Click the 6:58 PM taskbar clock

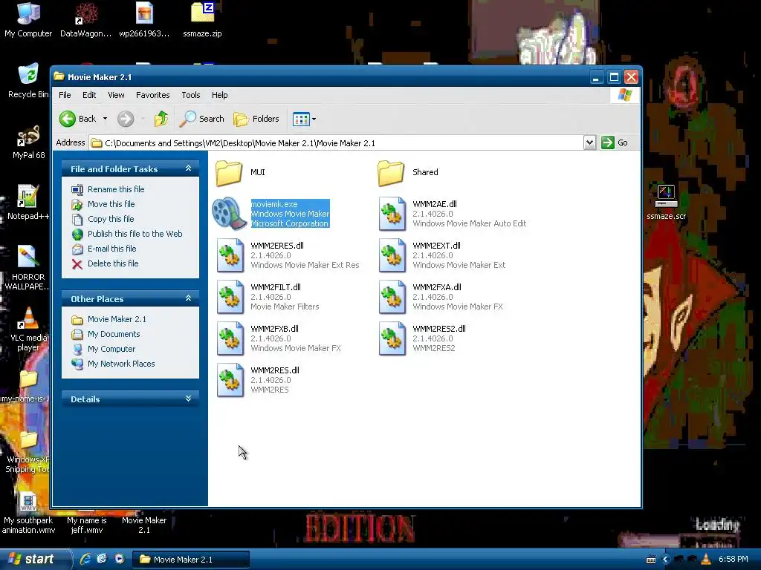[734, 560]
